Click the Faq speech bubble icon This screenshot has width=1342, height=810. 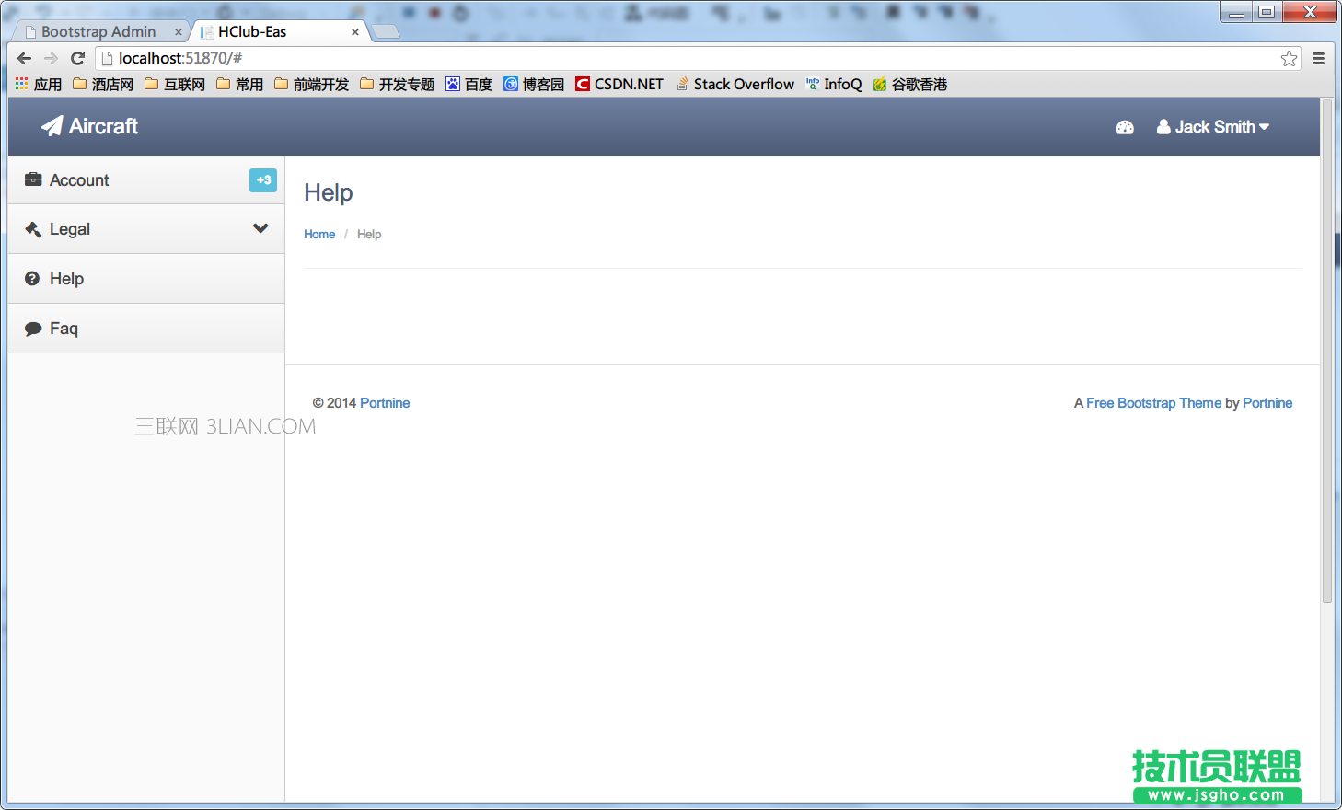31,328
